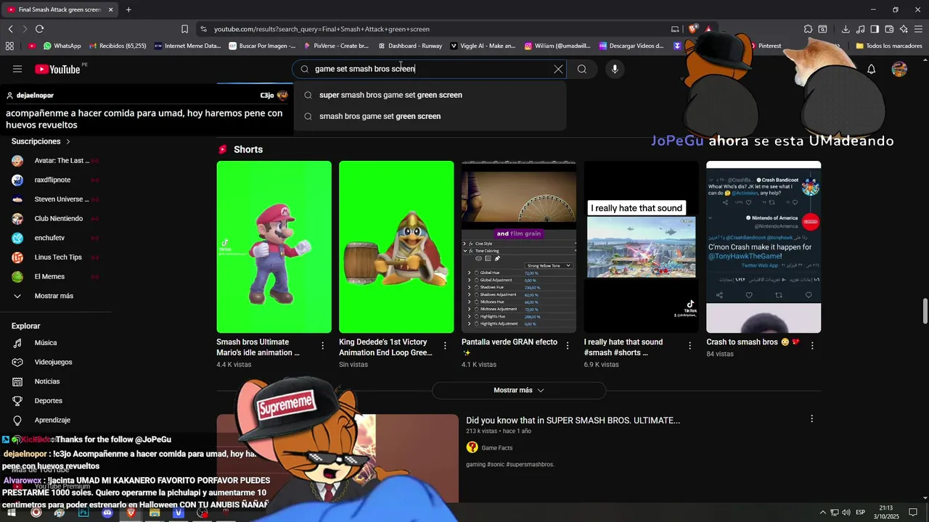Open File Explorer from the taskbar
The image size is (929, 522).
click(155, 513)
